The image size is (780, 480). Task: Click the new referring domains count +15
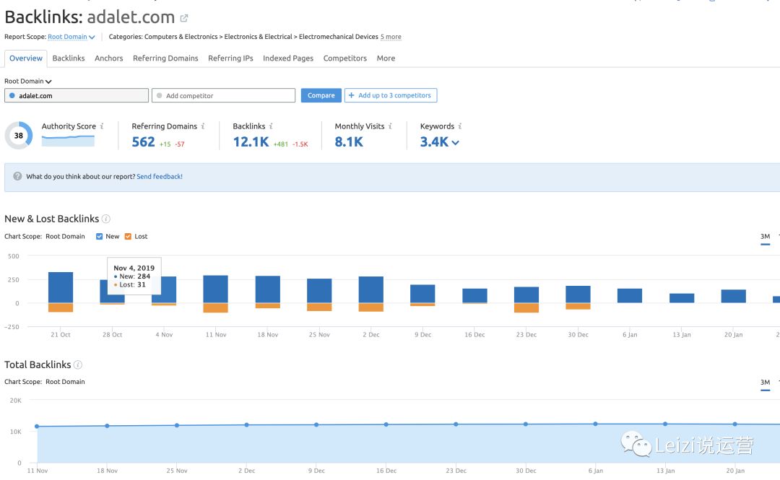(x=165, y=144)
